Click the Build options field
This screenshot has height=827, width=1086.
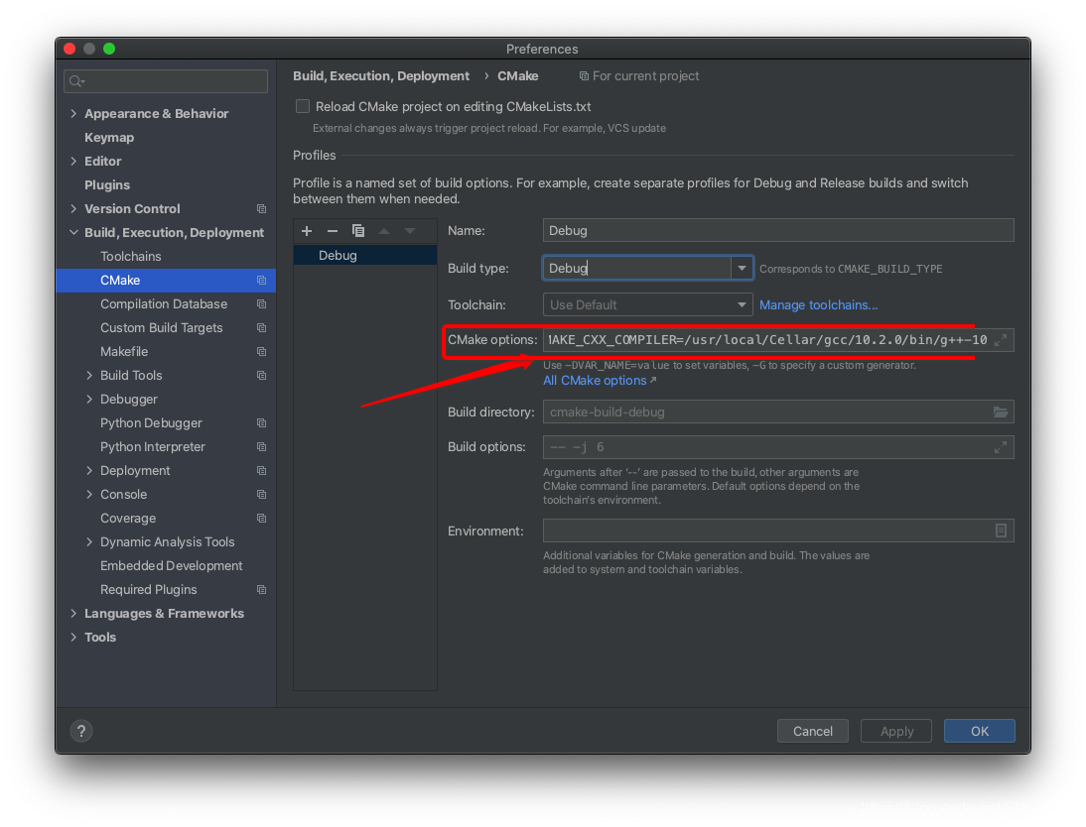pos(778,447)
